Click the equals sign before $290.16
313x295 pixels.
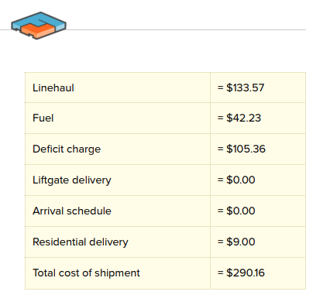[220, 273]
